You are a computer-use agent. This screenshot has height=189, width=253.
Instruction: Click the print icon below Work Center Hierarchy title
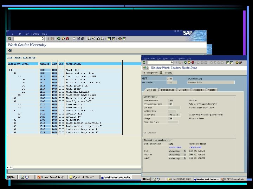(x=9, y=50)
